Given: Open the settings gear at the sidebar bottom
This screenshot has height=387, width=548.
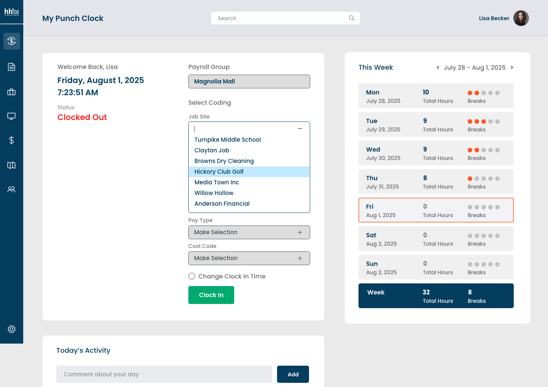Looking at the screenshot, I should tap(11, 329).
